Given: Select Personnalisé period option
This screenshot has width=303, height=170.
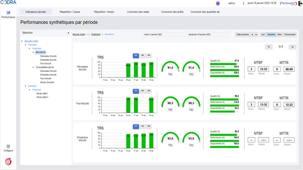Looking at the screenshot, I should click(290, 35).
